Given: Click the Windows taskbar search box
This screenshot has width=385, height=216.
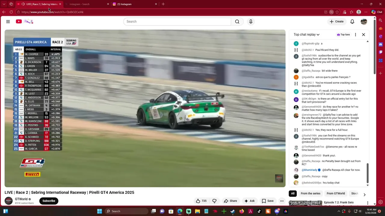Looking at the screenshot, I should (x=126, y=211).
